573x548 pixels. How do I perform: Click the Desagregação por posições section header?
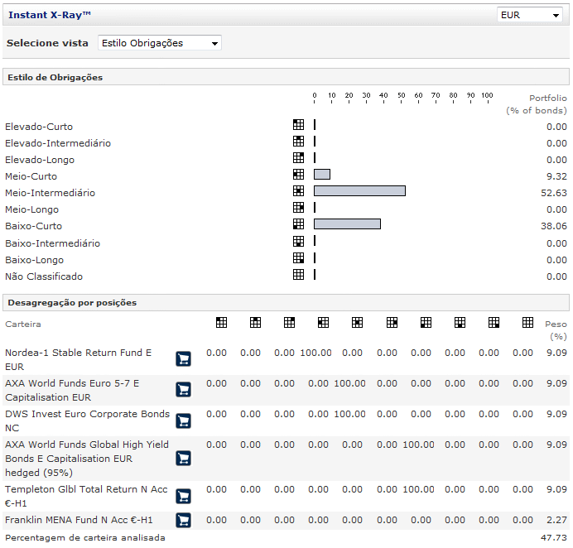[286, 302]
